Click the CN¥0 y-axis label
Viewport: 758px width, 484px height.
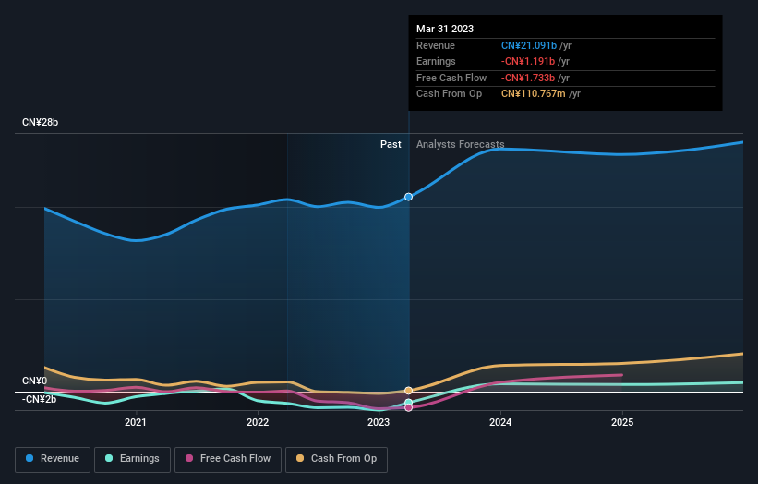pyautogui.click(x=35, y=381)
